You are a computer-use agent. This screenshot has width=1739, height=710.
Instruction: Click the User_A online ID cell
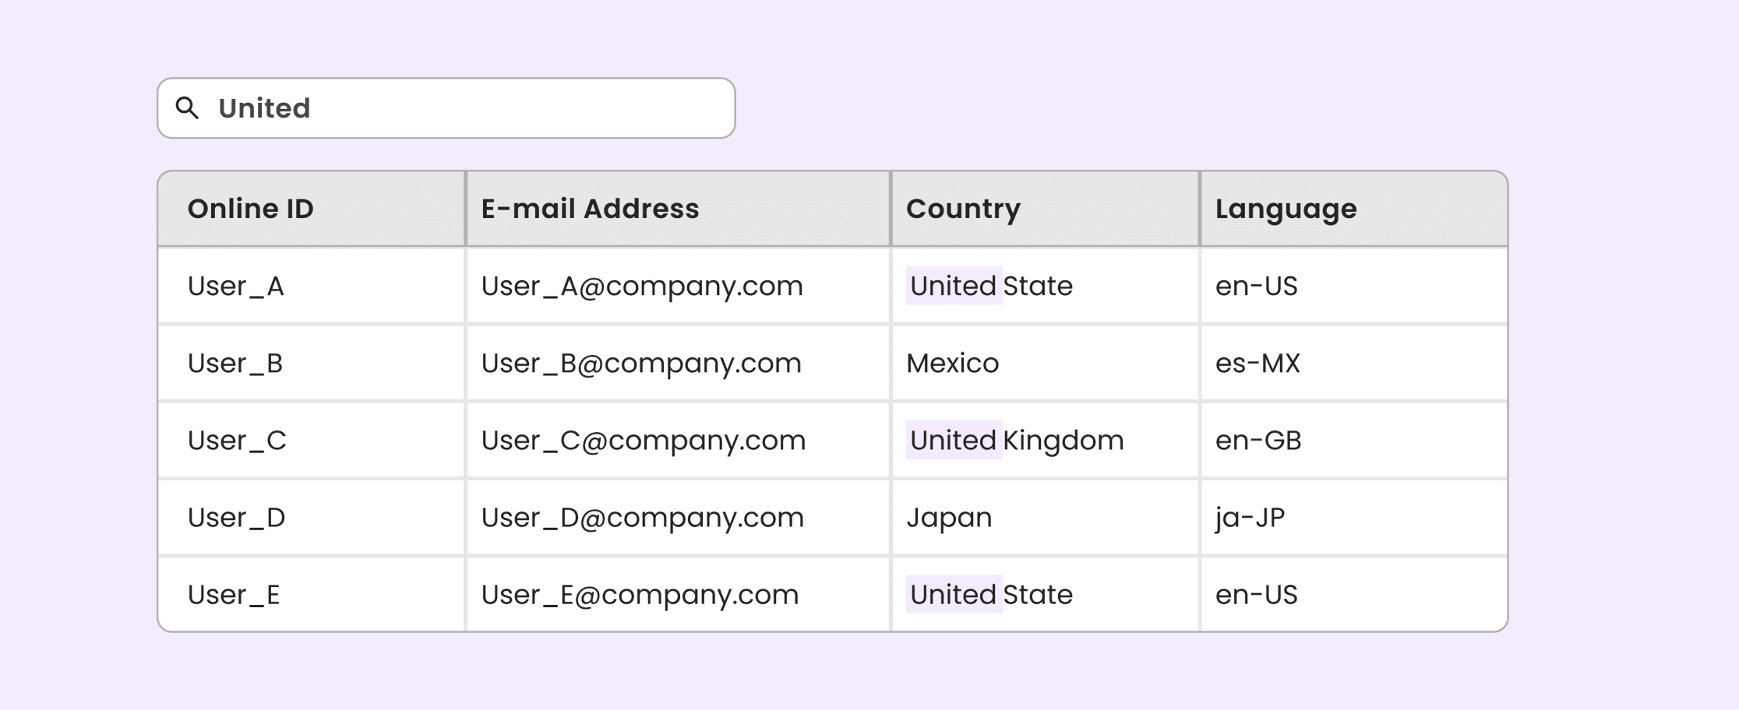pyautogui.click(x=312, y=286)
